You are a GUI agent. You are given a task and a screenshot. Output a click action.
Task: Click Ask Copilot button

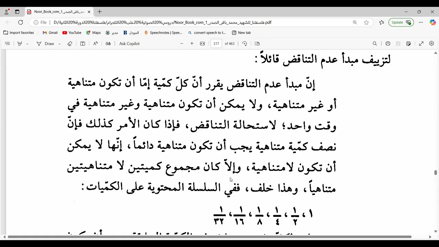129,44
